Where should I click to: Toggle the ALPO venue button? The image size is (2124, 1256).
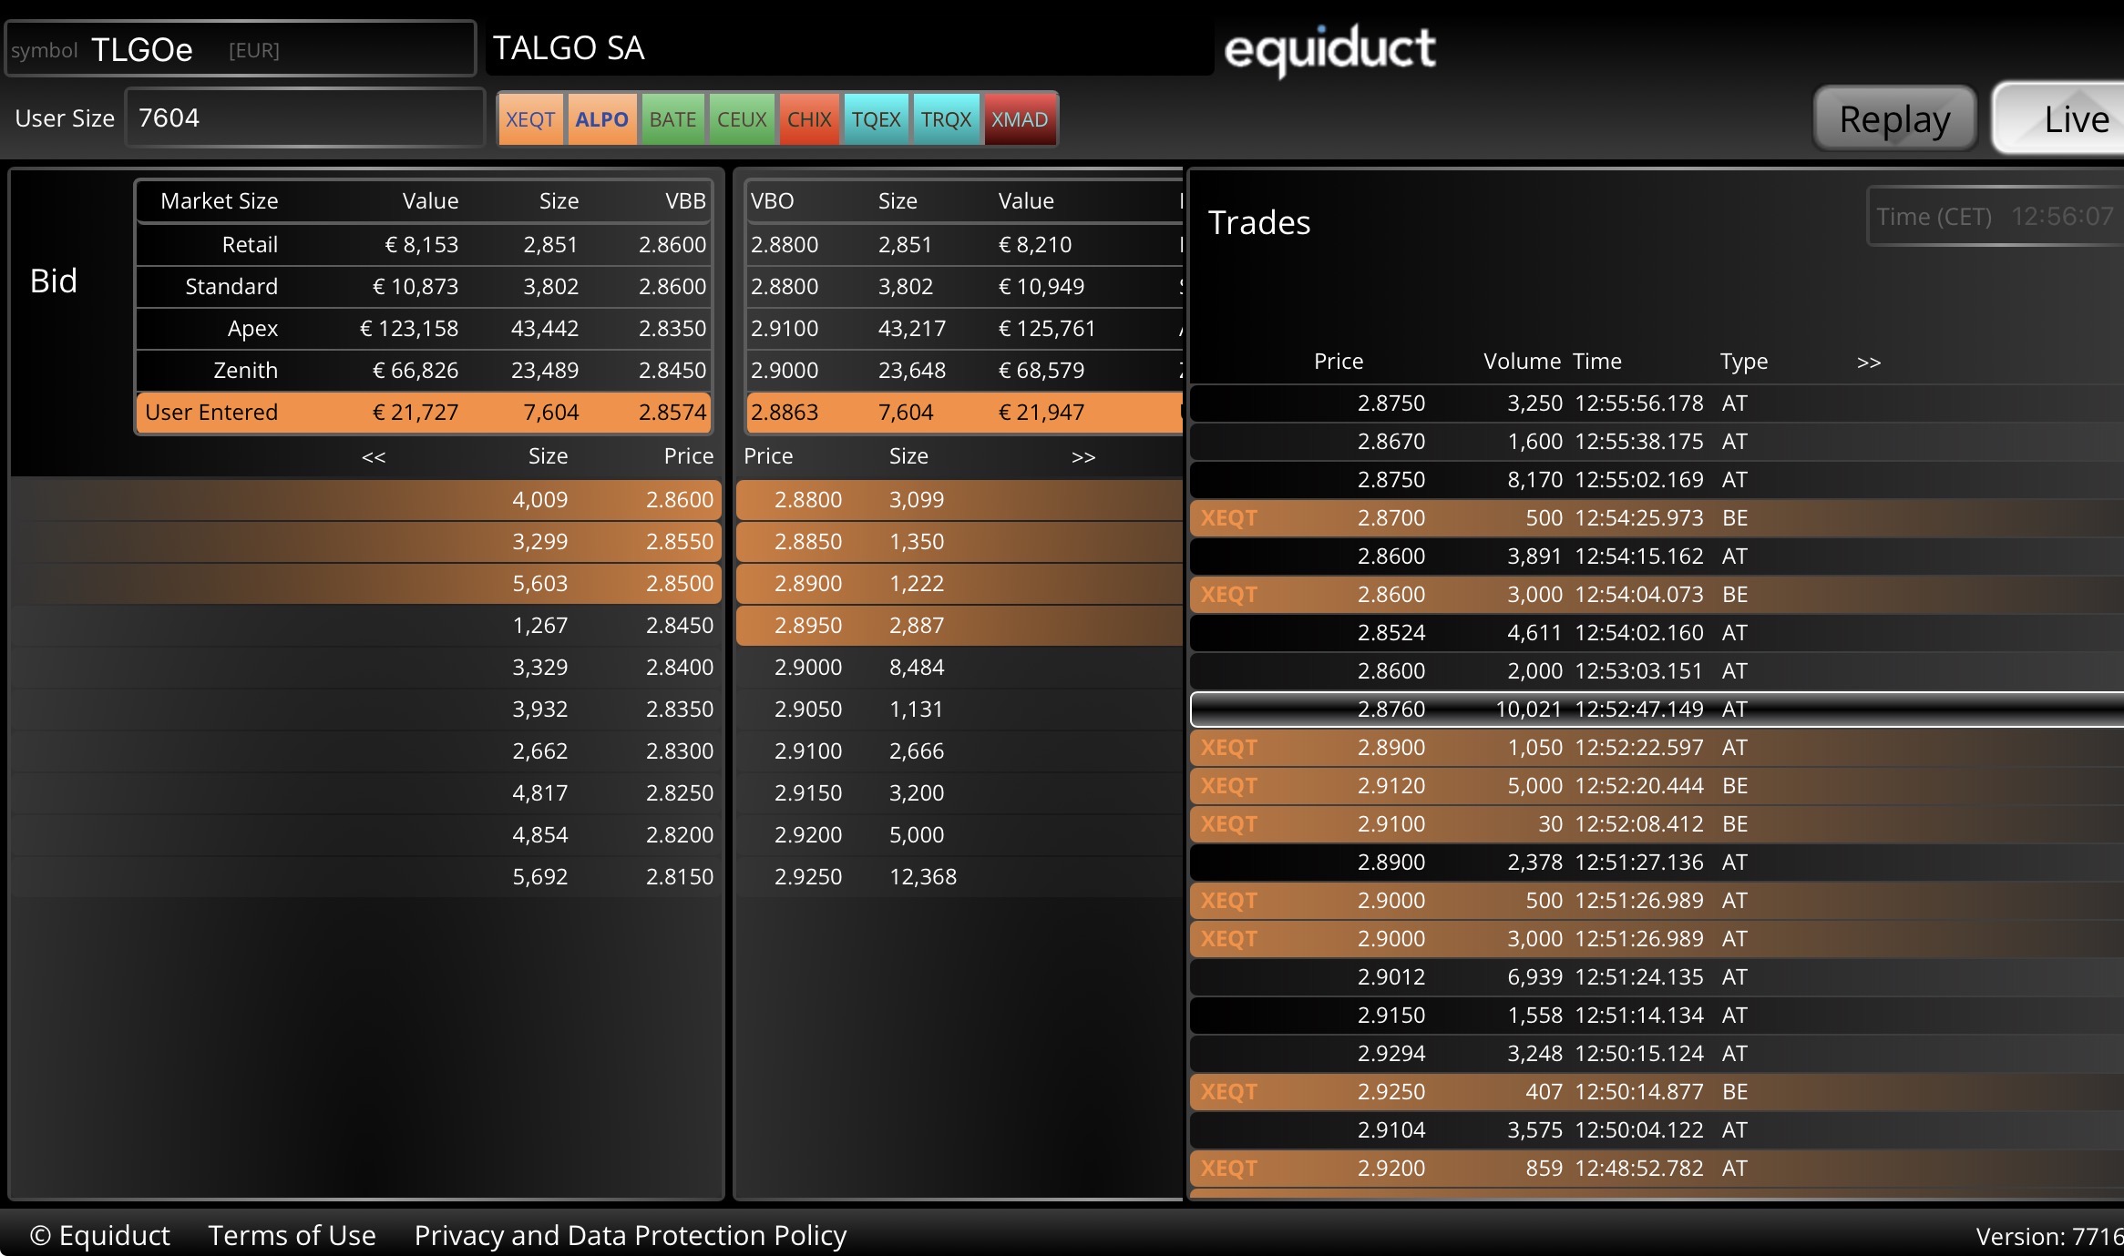coord(601,119)
